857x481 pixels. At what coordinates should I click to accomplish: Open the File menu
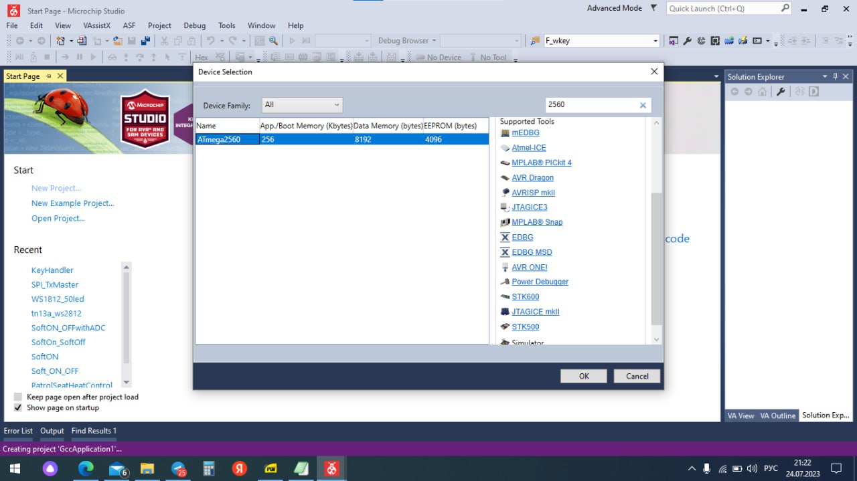click(x=12, y=25)
